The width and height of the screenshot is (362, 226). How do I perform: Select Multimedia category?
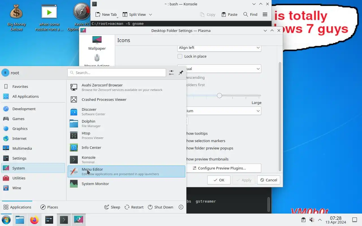(33, 148)
